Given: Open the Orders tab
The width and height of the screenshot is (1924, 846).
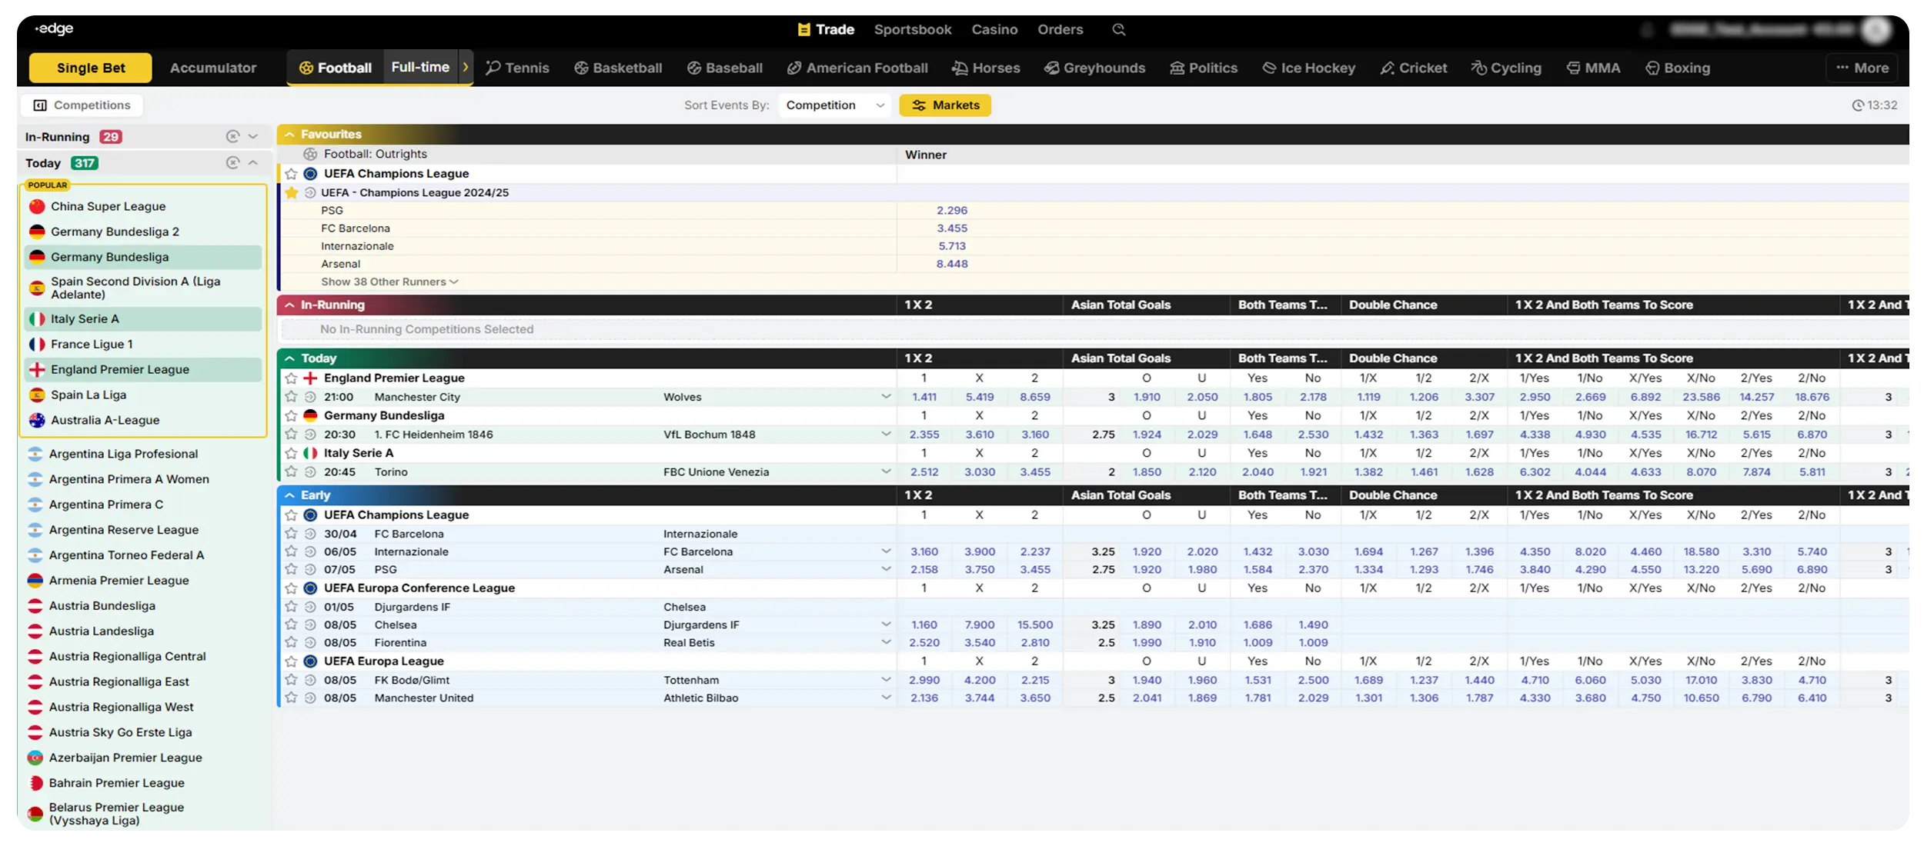Looking at the screenshot, I should pyautogui.click(x=1060, y=29).
